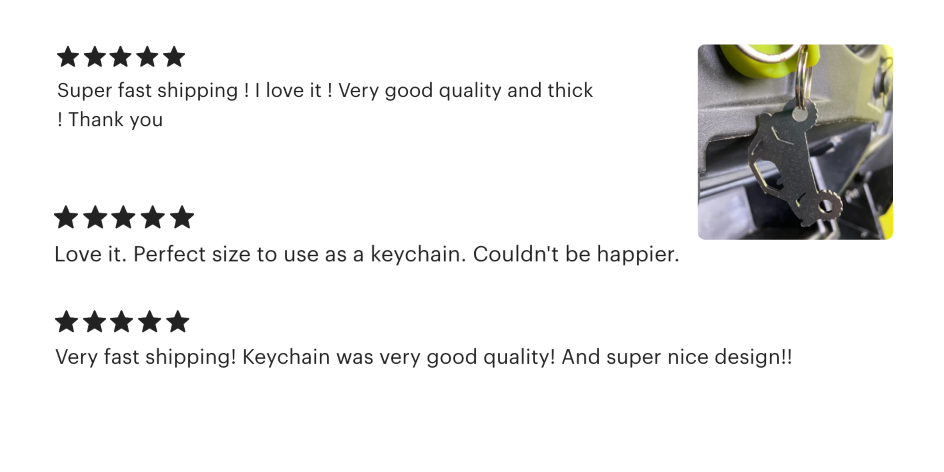The image size is (944, 472).
Task: Click the third star of the bottom review
Action: (x=122, y=322)
